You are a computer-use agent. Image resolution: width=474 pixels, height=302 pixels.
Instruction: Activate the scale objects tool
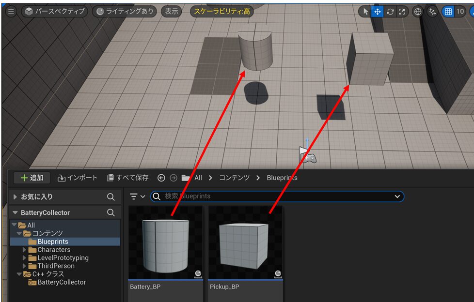pyautogui.click(x=402, y=12)
